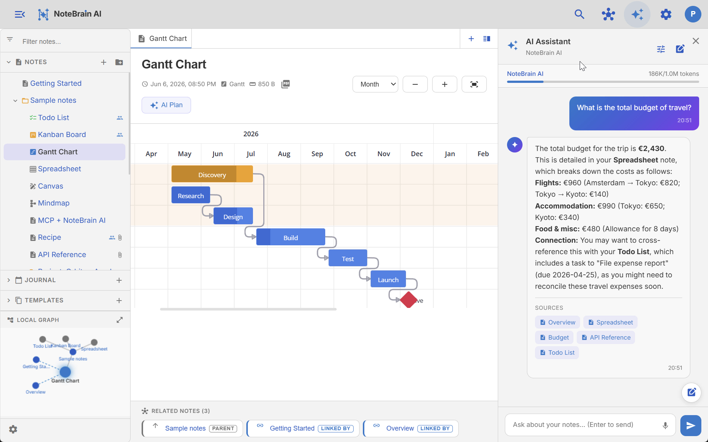Click the token usage progress bar

tap(603, 82)
